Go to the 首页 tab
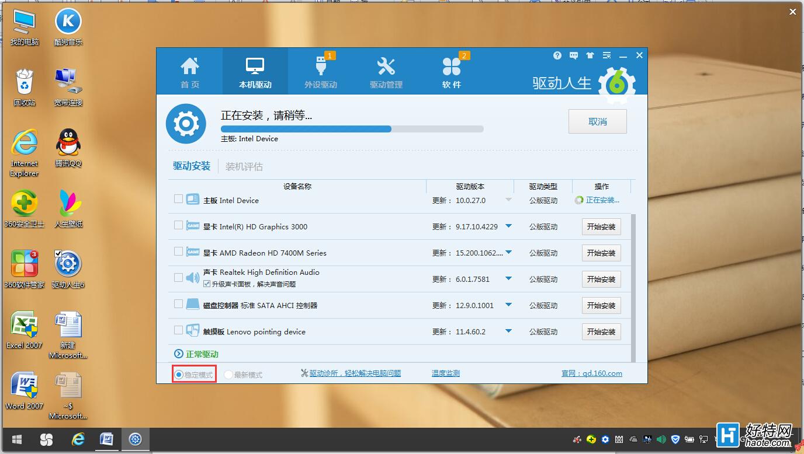This screenshot has height=454, width=804. [x=190, y=71]
